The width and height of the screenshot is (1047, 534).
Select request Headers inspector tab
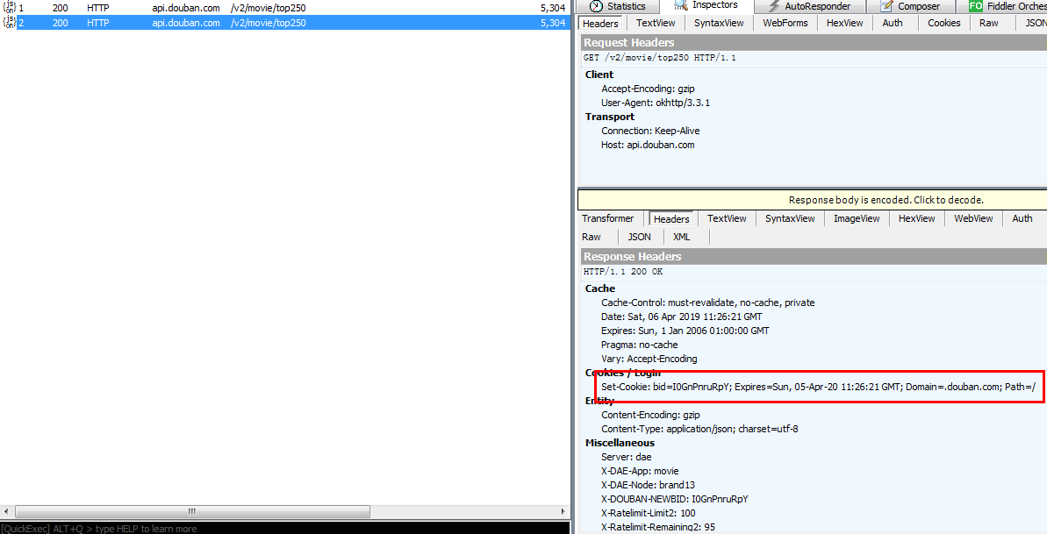tap(600, 24)
